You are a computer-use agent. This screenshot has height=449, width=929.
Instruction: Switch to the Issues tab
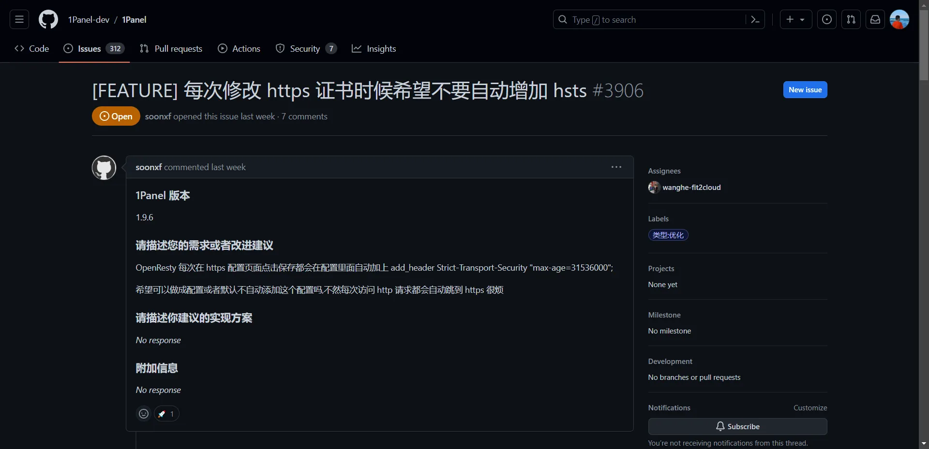94,48
